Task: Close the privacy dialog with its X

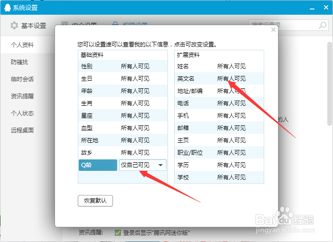Action: 273,30
